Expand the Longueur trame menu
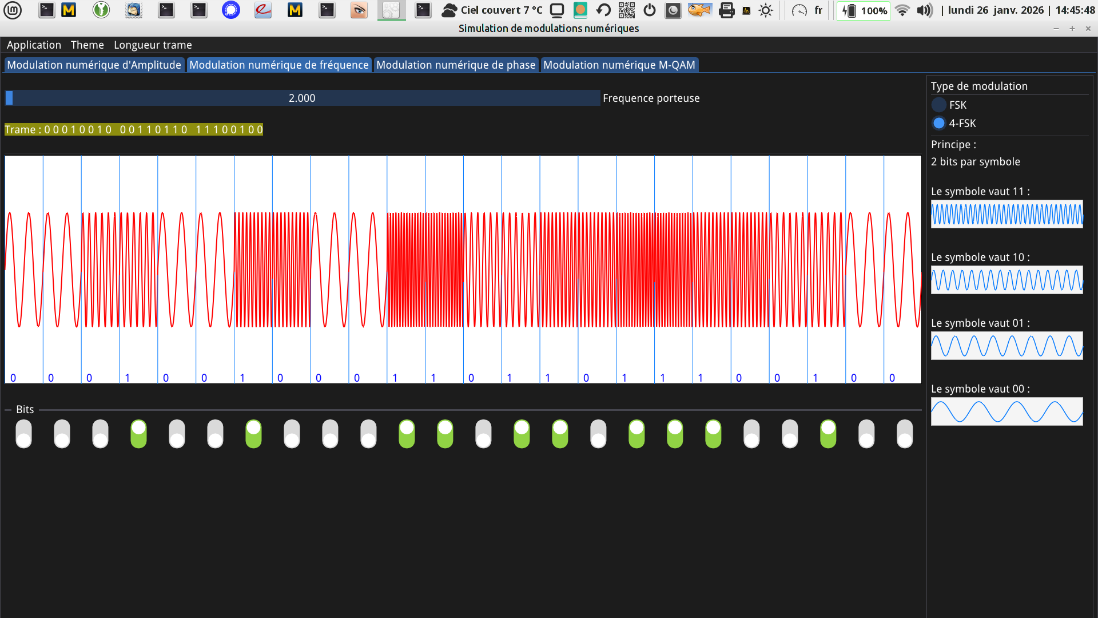Viewport: 1098px width, 618px height. pos(153,45)
